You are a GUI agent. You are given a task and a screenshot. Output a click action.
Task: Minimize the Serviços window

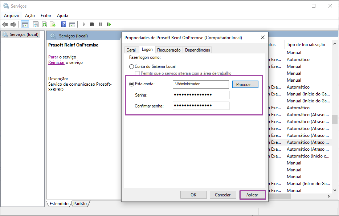click(x=297, y=6)
